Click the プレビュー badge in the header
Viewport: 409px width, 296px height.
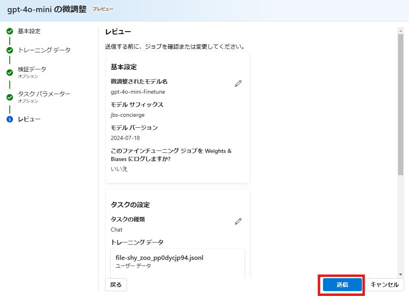click(103, 9)
